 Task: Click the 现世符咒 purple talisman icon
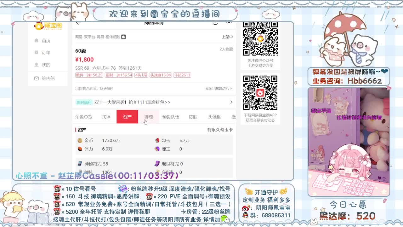click(157, 164)
